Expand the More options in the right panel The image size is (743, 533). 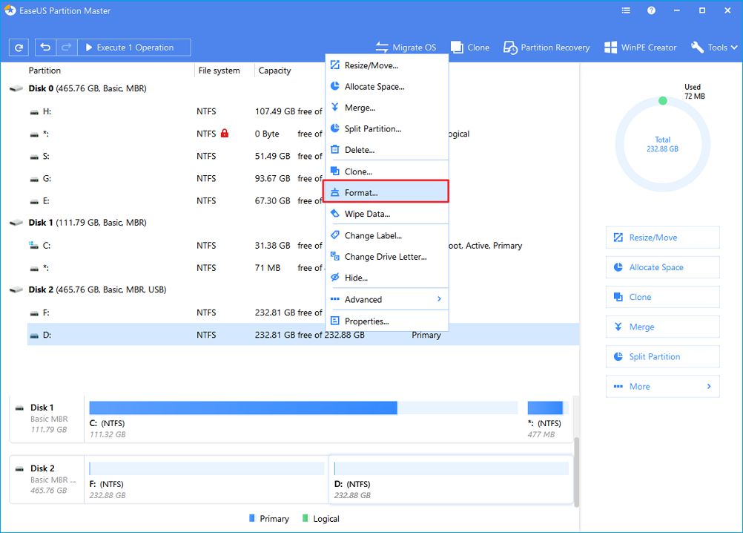click(x=662, y=386)
